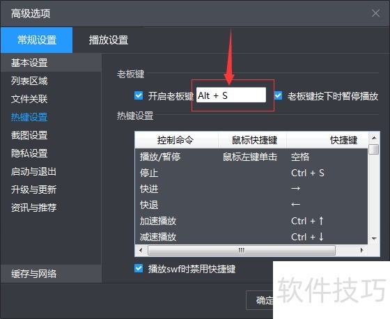Switch to the 播放设置 tab
390x319 pixels.
tap(109, 40)
